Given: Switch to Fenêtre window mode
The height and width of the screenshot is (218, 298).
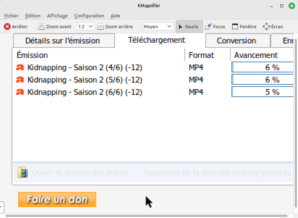Looking at the screenshot, I should click(x=235, y=26).
